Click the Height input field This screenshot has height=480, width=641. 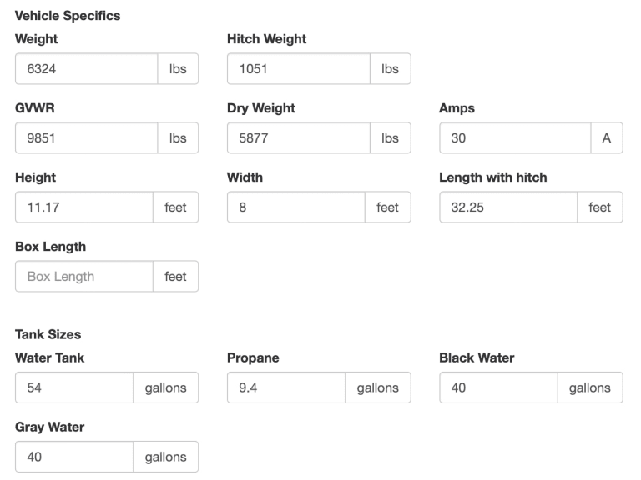point(84,207)
